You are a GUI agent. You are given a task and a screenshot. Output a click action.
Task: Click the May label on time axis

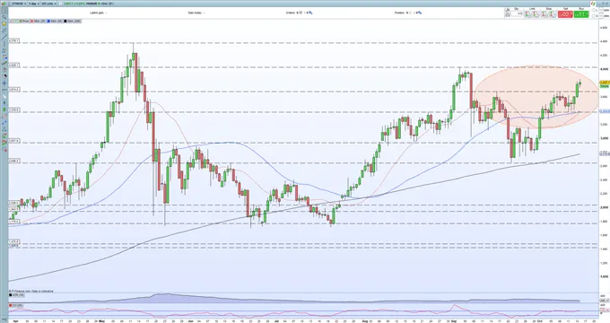[102, 321]
